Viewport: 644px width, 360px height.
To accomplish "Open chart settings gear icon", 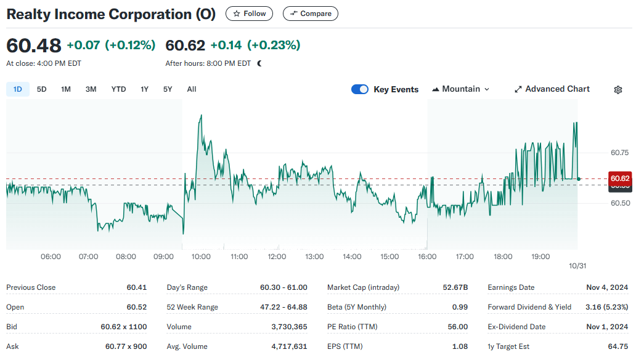I will tap(618, 90).
